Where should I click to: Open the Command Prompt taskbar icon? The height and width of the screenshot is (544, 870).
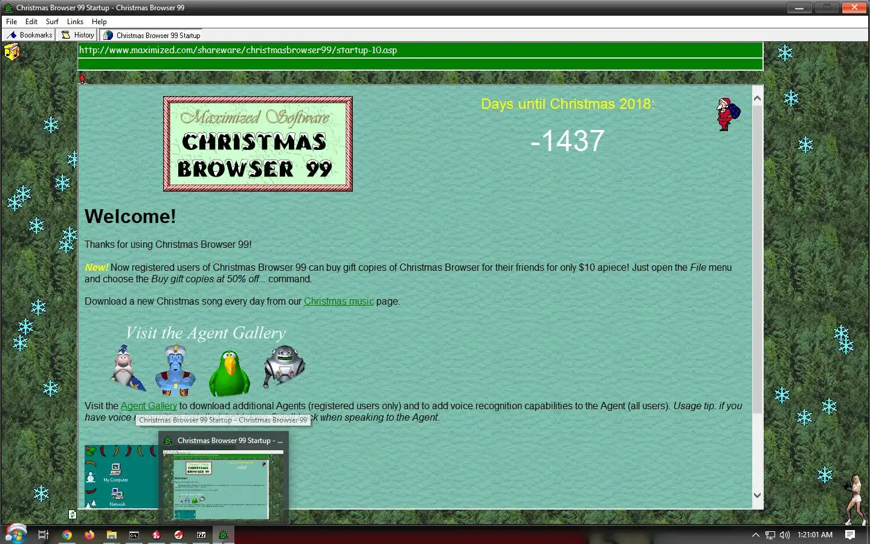pyautogui.click(x=134, y=535)
